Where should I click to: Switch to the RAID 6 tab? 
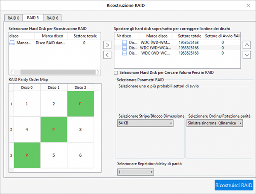[52, 18]
